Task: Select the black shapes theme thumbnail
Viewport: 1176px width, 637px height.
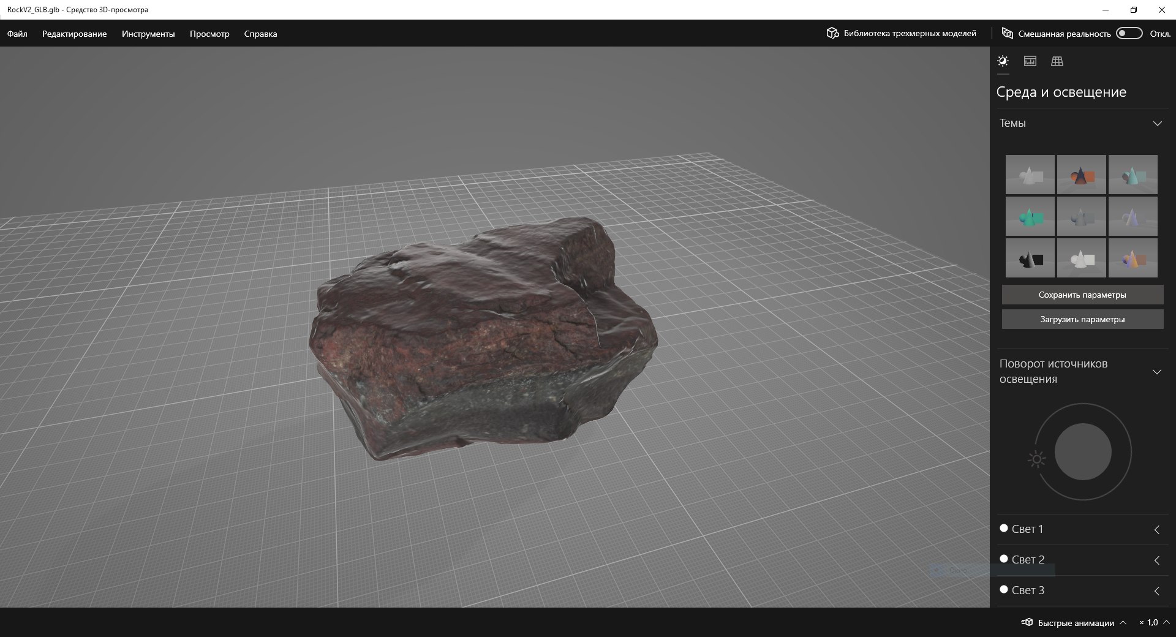Action: tap(1030, 258)
